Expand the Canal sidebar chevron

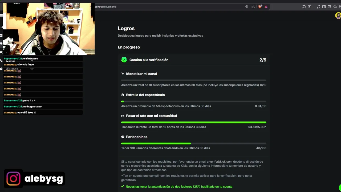pos(32,61)
